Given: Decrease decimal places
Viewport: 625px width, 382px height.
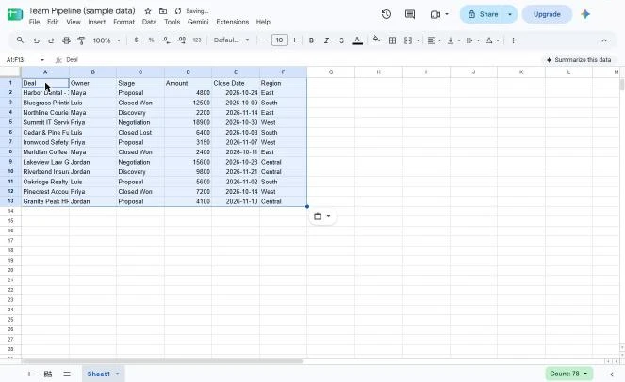Looking at the screenshot, I should coord(166,40).
